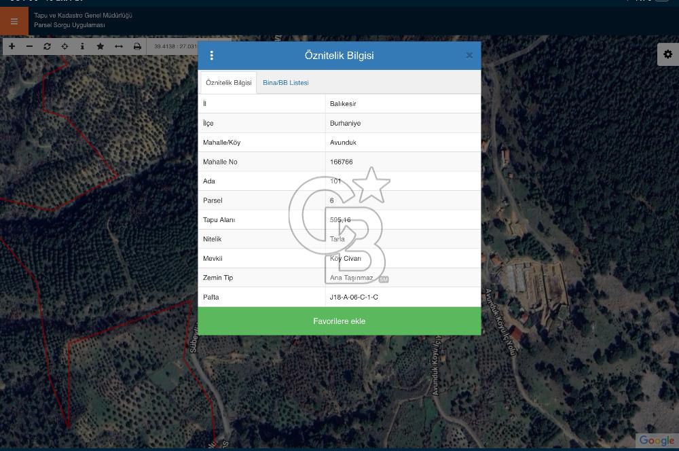
Task: Open the three-dot menu in dialog header
Action: 212,56
